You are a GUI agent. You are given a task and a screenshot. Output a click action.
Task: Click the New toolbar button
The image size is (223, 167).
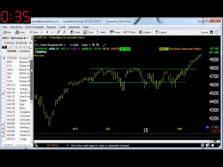[x=7, y=32]
